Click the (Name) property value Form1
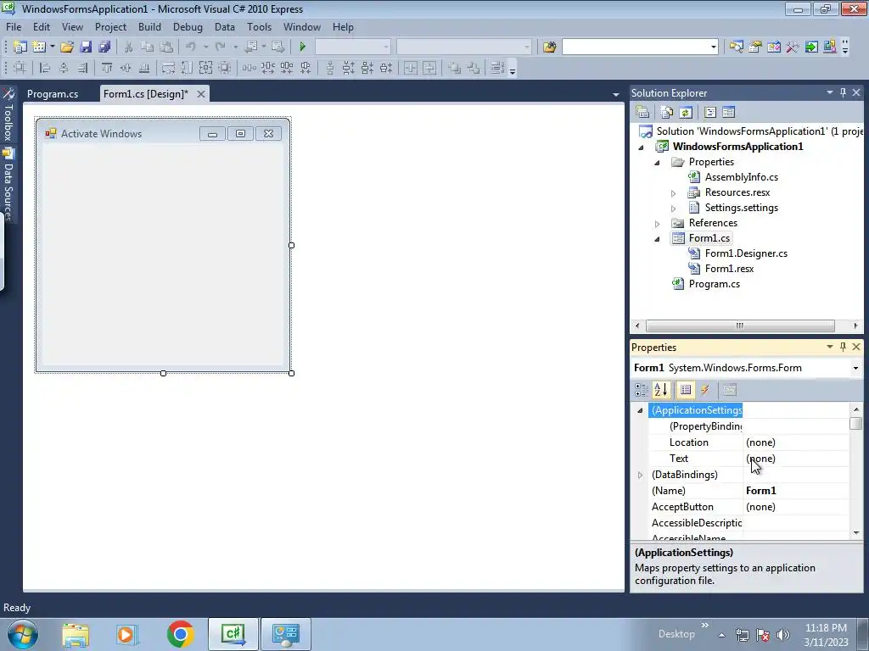The width and height of the screenshot is (869, 651). (796, 491)
